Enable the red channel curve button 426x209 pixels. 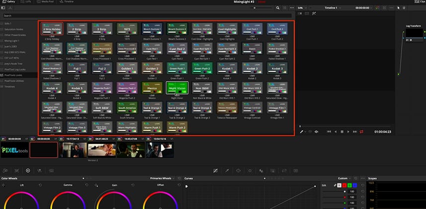[344, 185]
